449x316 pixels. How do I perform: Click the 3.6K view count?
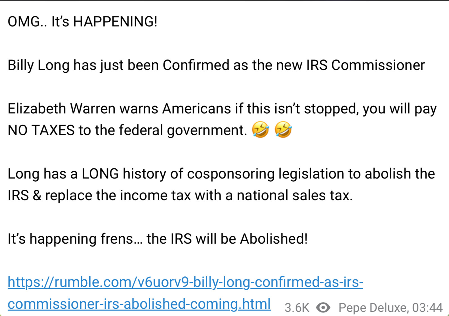pos(297,308)
